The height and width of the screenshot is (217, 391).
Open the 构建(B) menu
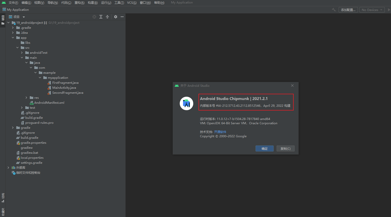93,2
